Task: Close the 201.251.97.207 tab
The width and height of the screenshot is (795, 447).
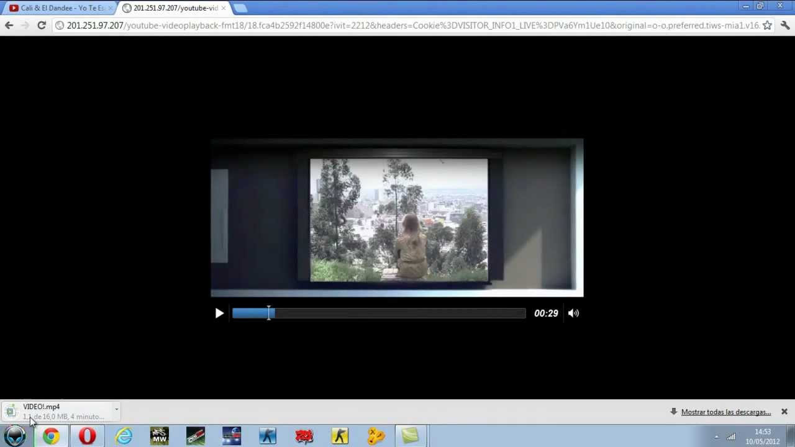Action: coord(223,8)
